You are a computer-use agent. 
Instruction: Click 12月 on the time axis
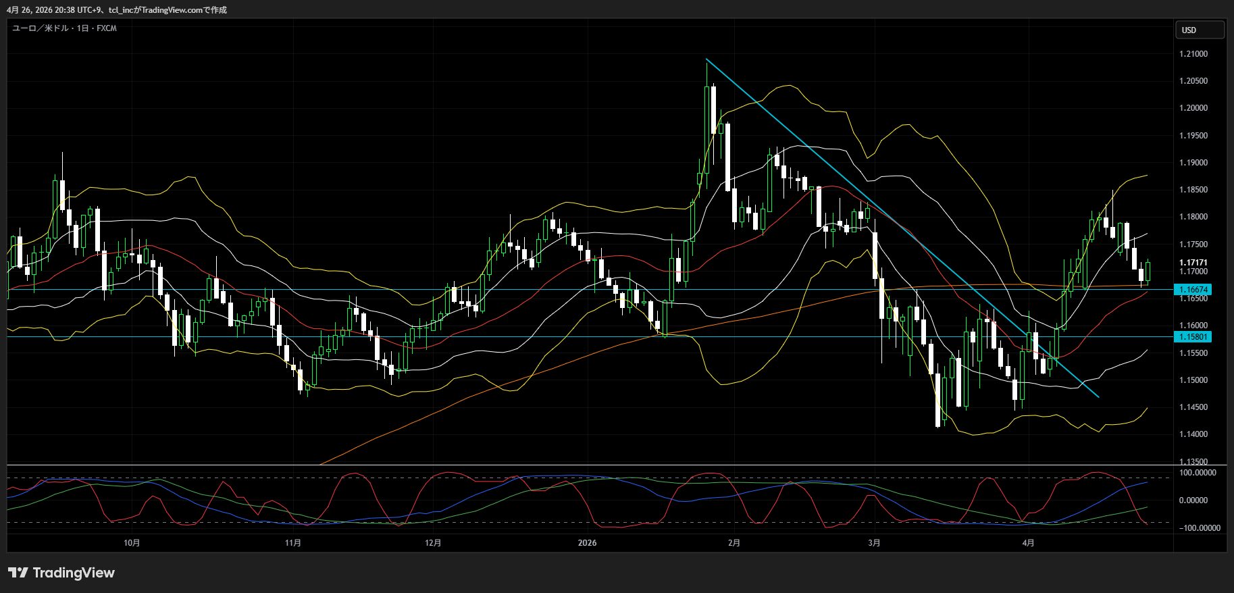click(x=433, y=543)
